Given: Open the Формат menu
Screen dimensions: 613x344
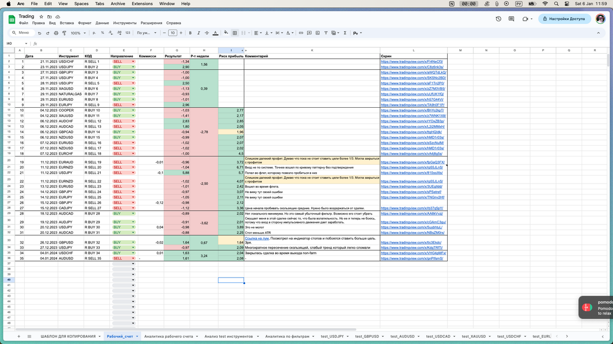Looking at the screenshot, I should 85,23.
